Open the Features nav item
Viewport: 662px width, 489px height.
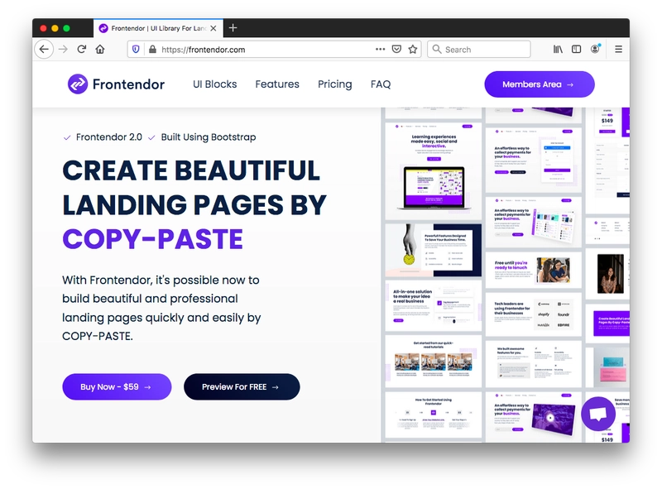point(277,84)
